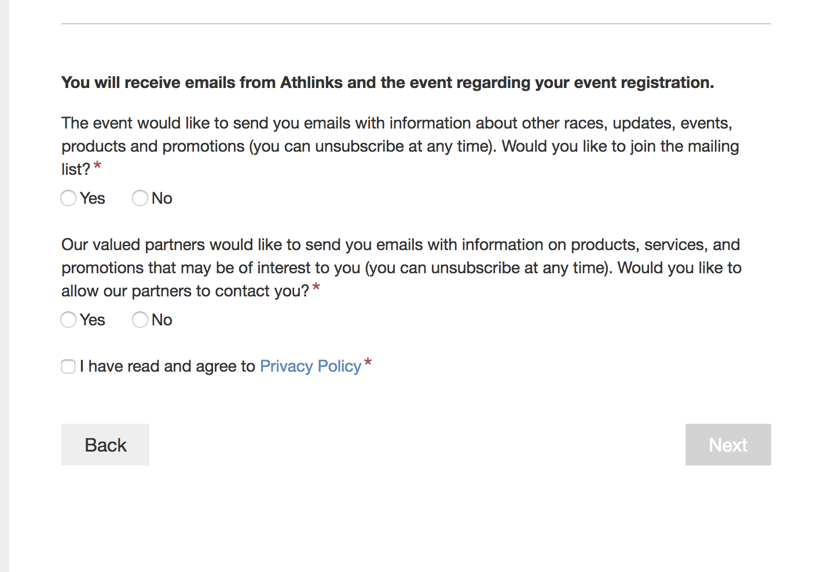The height and width of the screenshot is (572, 836).
Task: Click the 'Yes' label text under mailing list question
Action: [93, 199]
